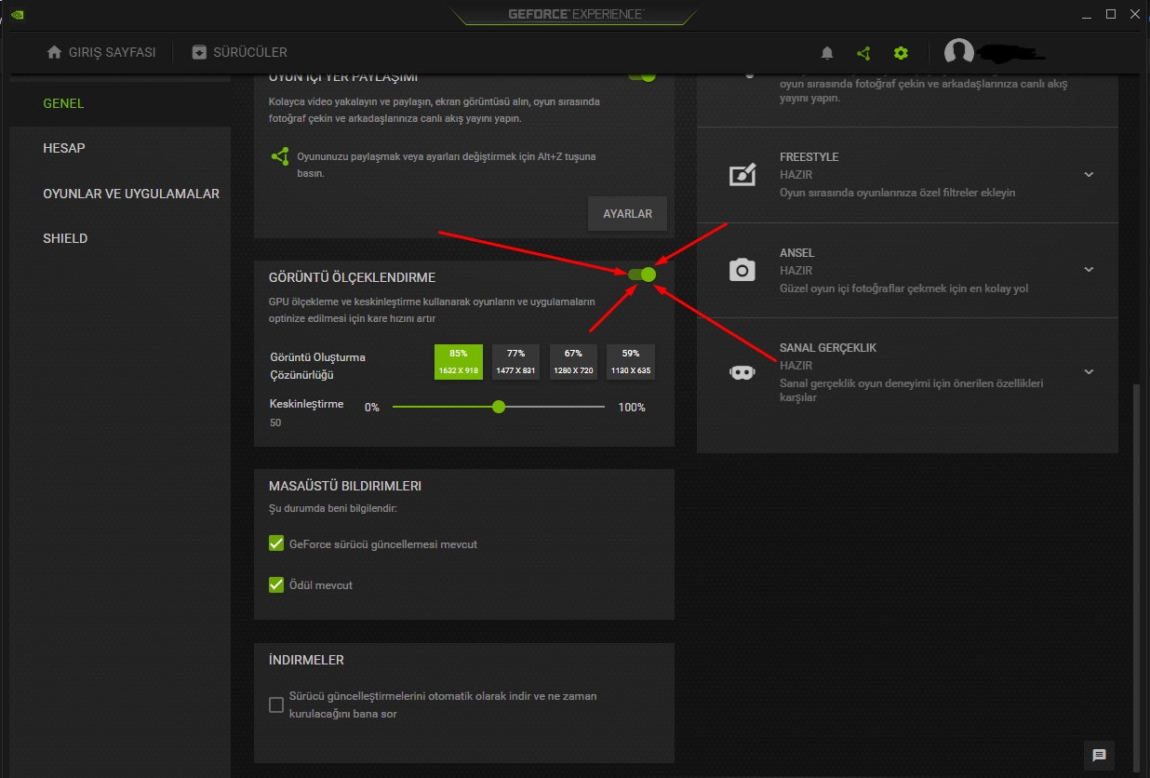Select HESAP in the sidebar

tap(64, 148)
